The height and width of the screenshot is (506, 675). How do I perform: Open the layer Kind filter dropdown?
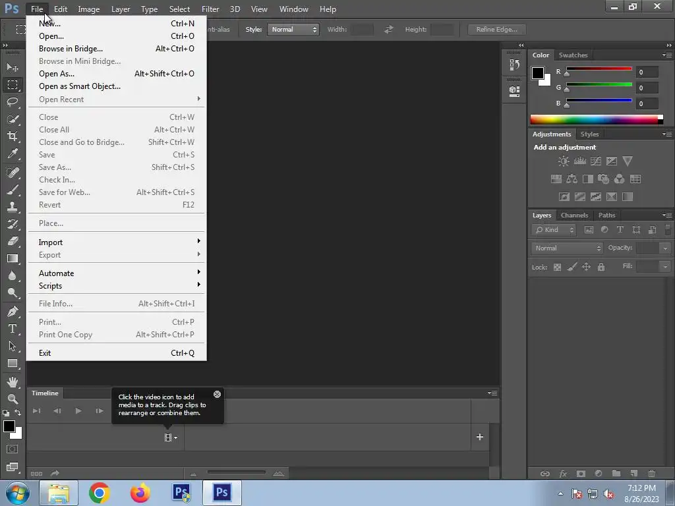tap(554, 230)
